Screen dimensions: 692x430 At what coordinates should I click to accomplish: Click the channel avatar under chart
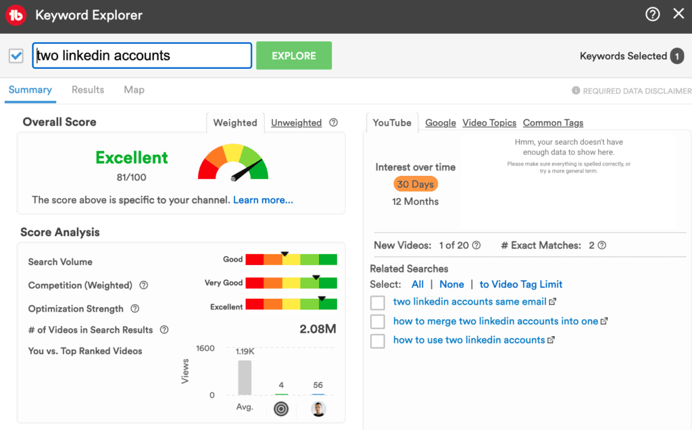coord(318,409)
